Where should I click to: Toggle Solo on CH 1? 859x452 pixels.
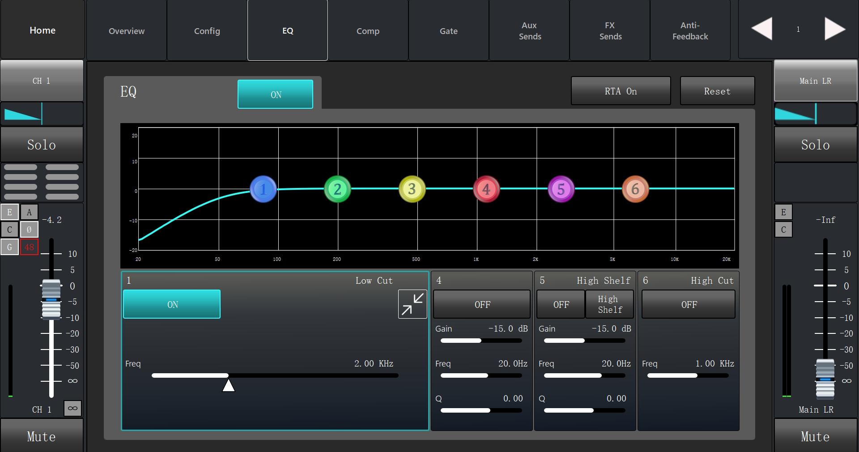tap(42, 145)
